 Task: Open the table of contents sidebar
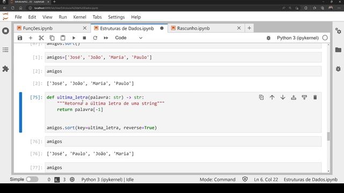[6, 50]
